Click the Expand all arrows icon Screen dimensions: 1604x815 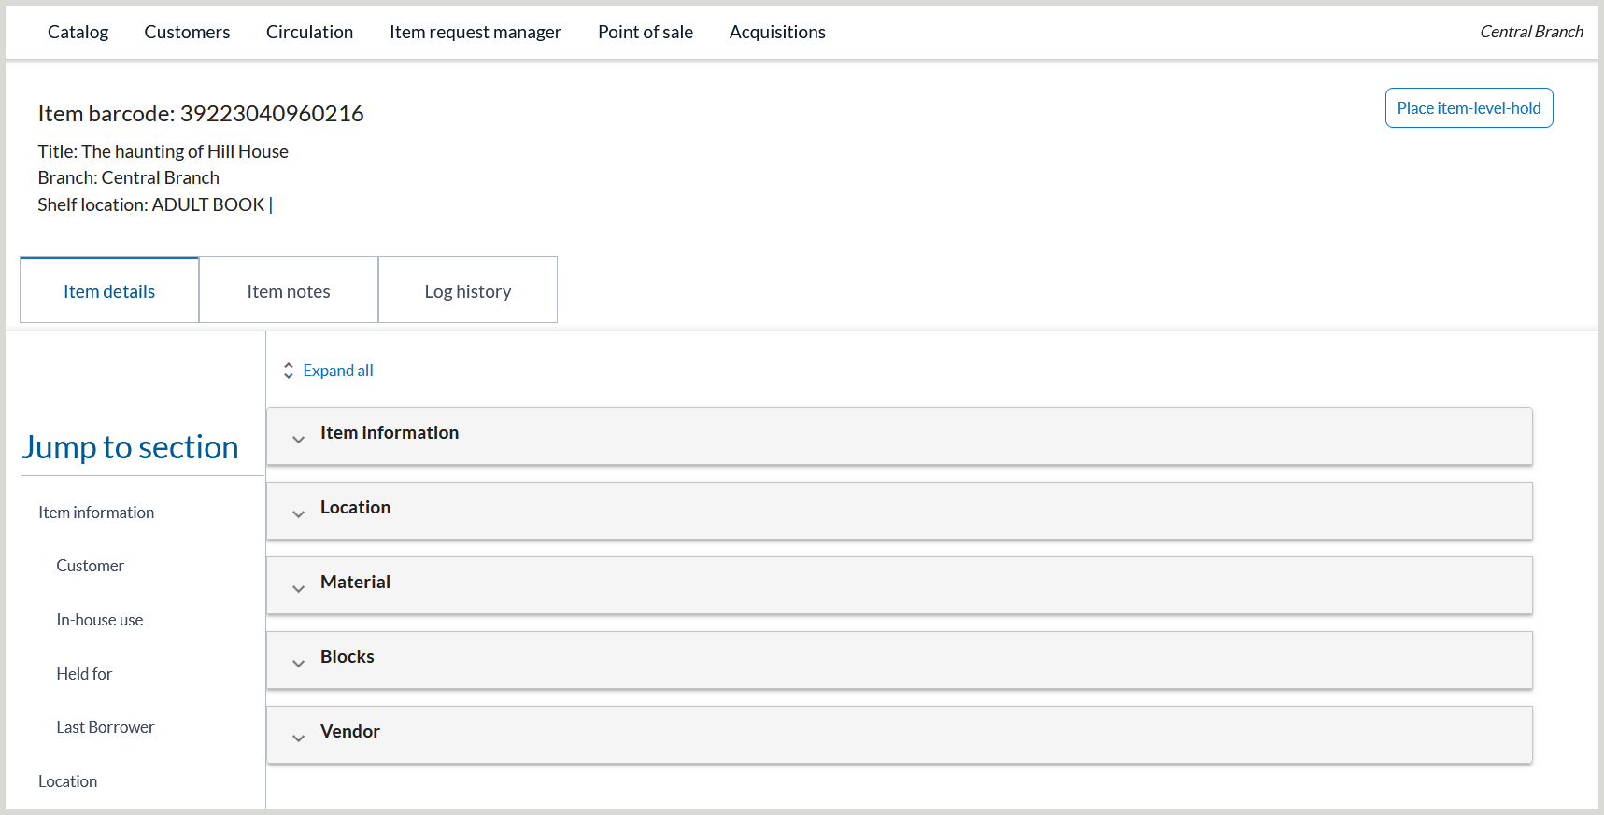point(289,371)
